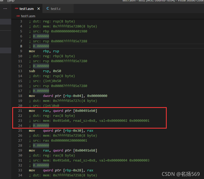Click comment 'src: (int)0x50' on line 15
Image resolution: width=204 pixels, height=179 pixels.
point(45,81)
